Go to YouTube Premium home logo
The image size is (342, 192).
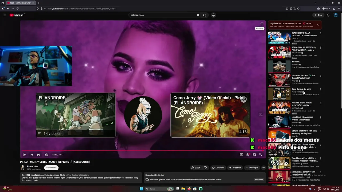click(x=17, y=15)
